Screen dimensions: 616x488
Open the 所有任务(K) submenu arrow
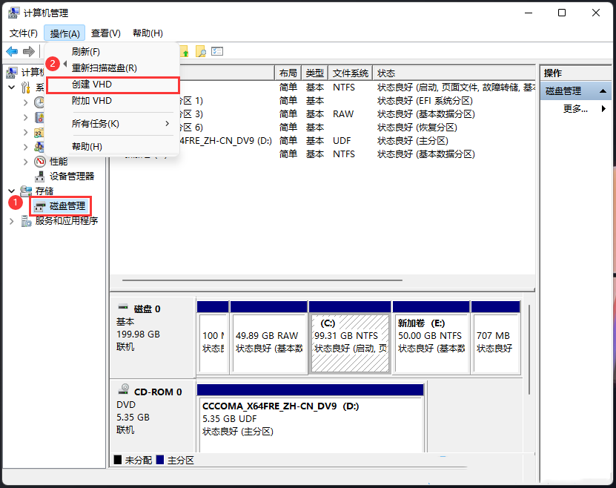point(168,125)
